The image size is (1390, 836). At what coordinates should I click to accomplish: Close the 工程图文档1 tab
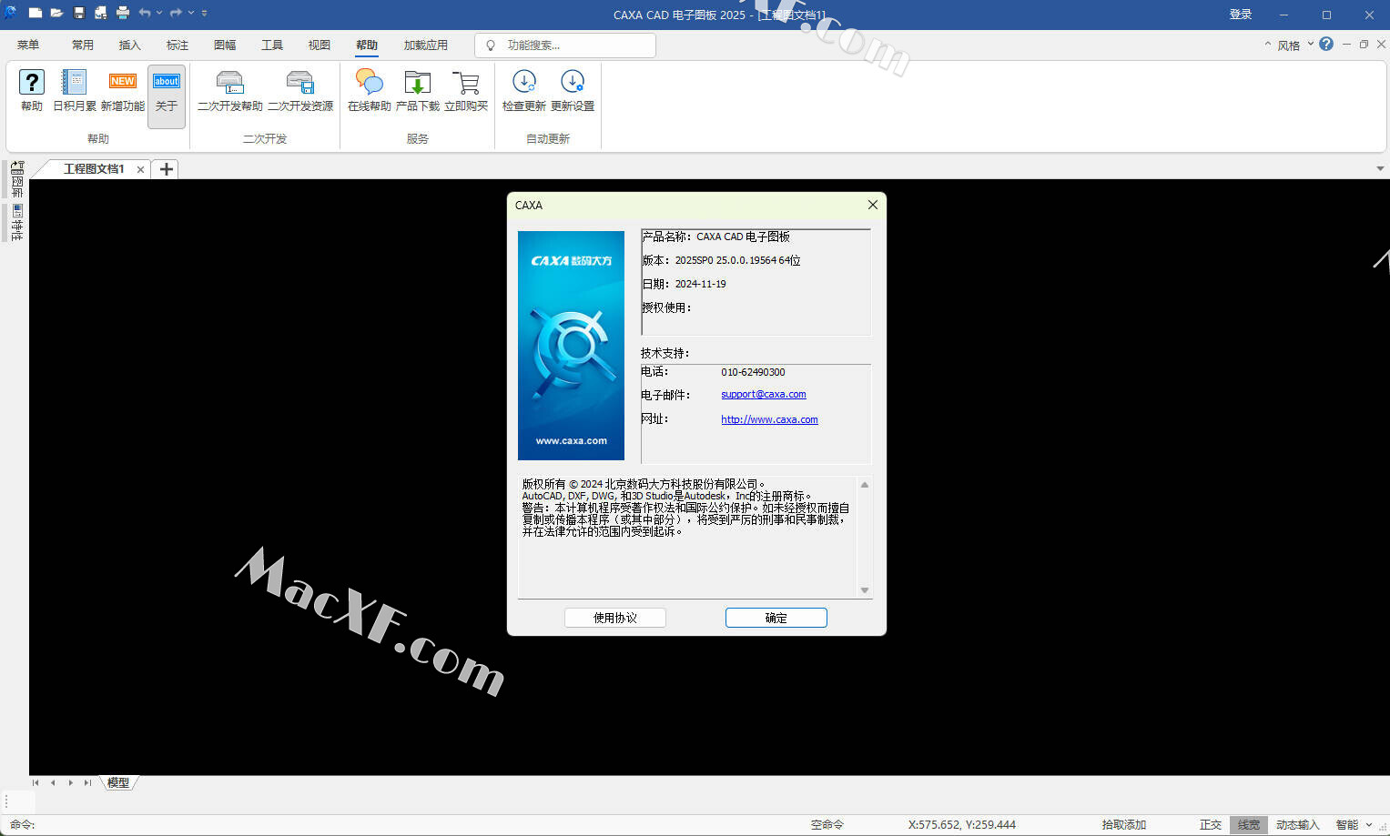click(x=140, y=170)
